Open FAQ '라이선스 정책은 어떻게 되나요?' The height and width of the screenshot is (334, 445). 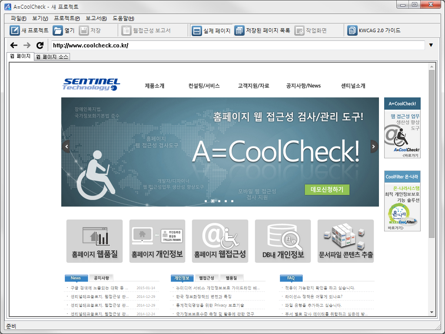coord(314,297)
